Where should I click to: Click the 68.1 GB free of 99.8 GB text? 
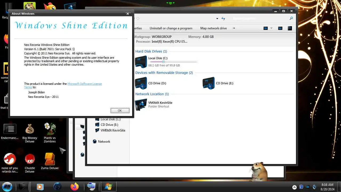164,65
